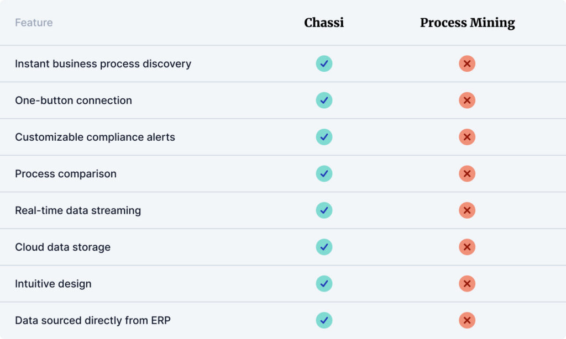This screenshot has width=566, height=339.
Task: Select the Feature column header label
Action: click(34, 23)
